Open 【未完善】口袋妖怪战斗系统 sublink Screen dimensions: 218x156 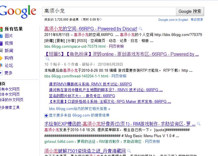[110, 102]
